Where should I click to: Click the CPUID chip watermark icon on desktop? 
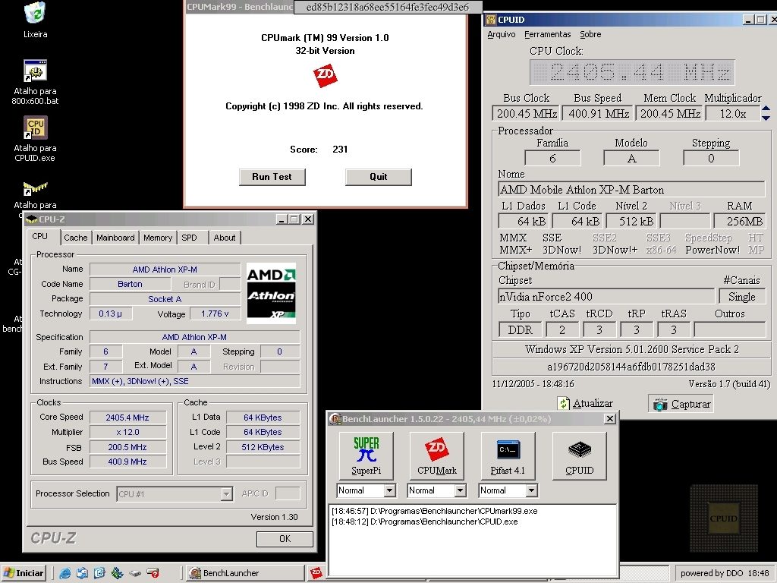coord(724,518)
